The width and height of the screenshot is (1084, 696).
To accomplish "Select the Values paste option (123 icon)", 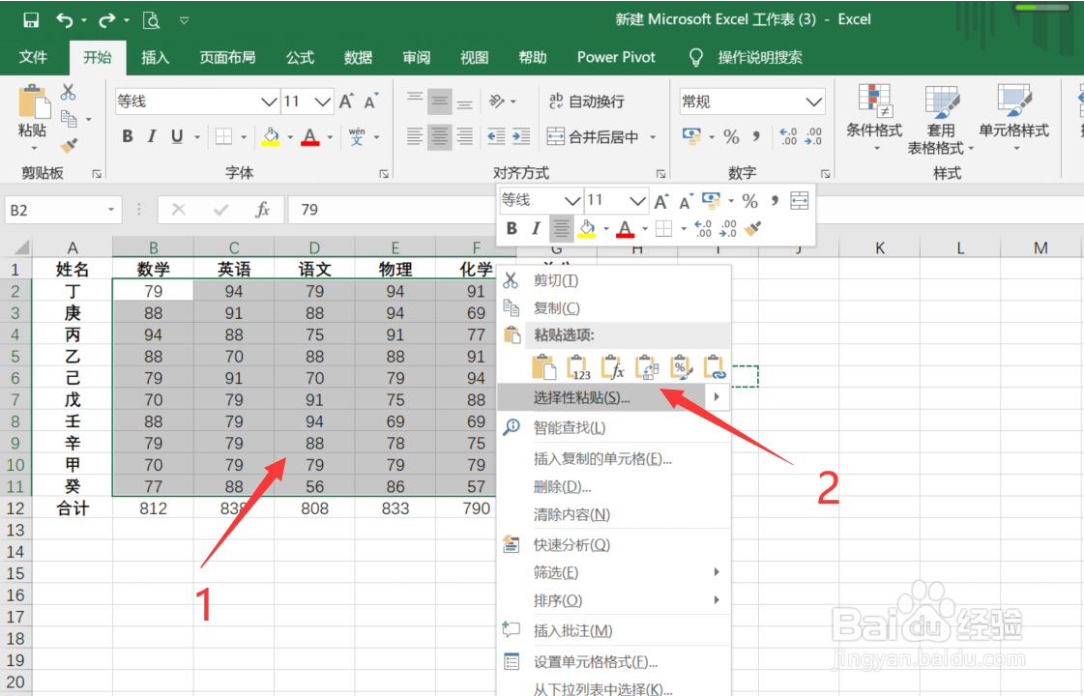I will [578, 370].
